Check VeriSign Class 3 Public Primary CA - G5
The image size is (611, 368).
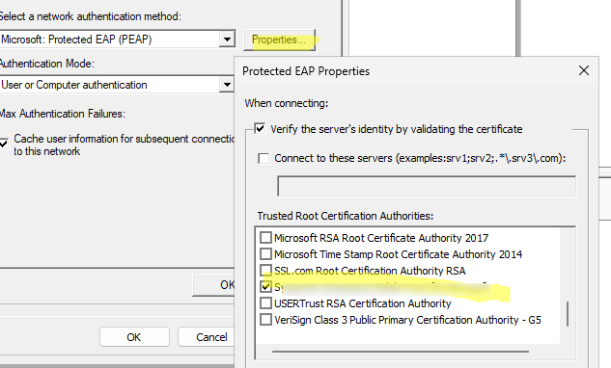(265, 320)
